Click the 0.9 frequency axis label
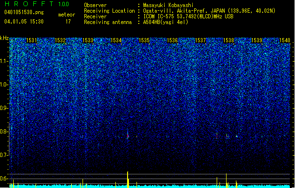Image resolution: width=295 pixels, height=188 pixels. click(x=4, y=108)
